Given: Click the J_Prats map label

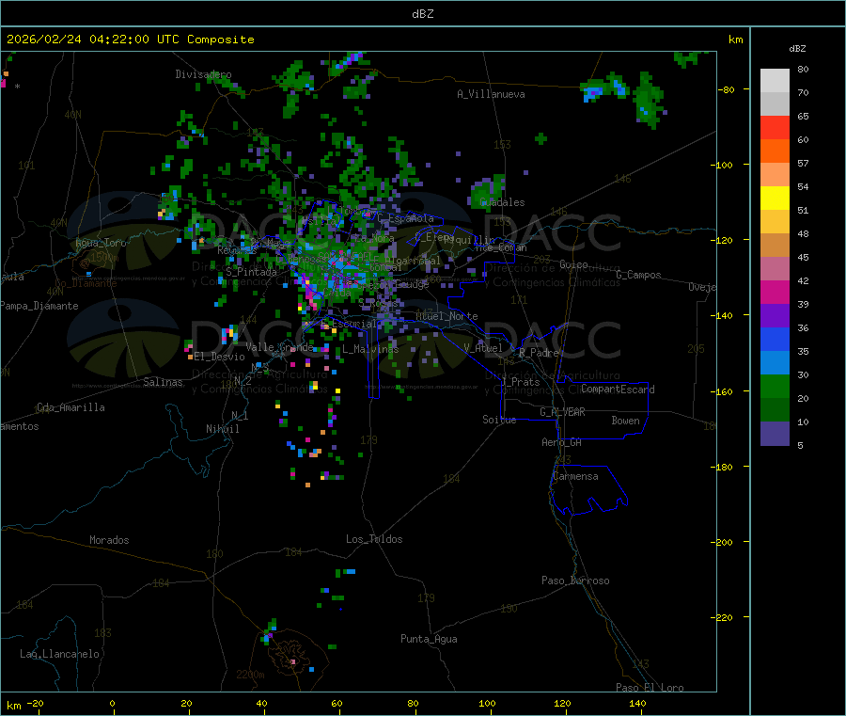Looking at the screenshot, I should pos(520,382).
